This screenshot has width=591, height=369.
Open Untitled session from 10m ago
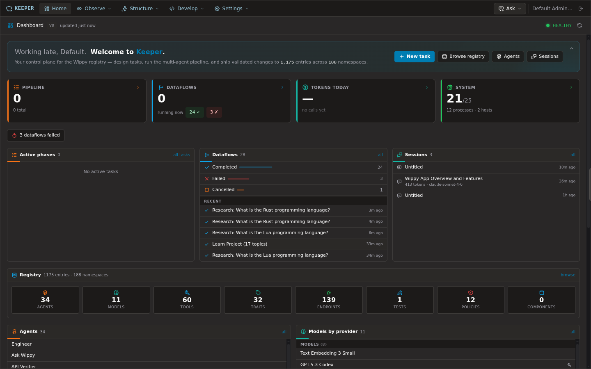[x=486, y=167]
